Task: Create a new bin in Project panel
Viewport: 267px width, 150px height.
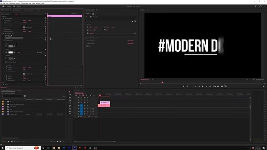Action: point(58,142)
